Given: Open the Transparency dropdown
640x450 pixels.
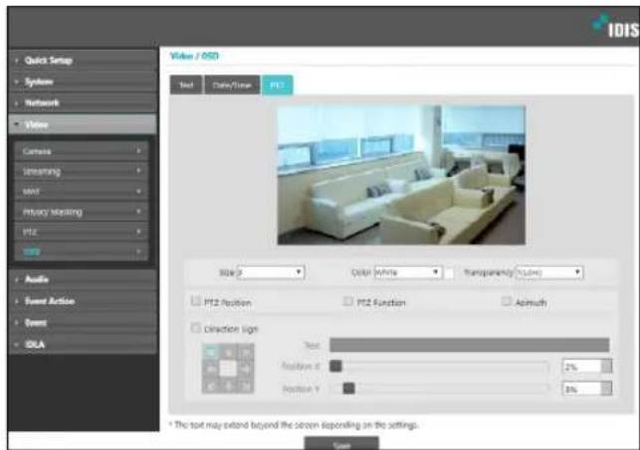Looking at the screenshot, I should pyautogui.click(x=549, y=272).
